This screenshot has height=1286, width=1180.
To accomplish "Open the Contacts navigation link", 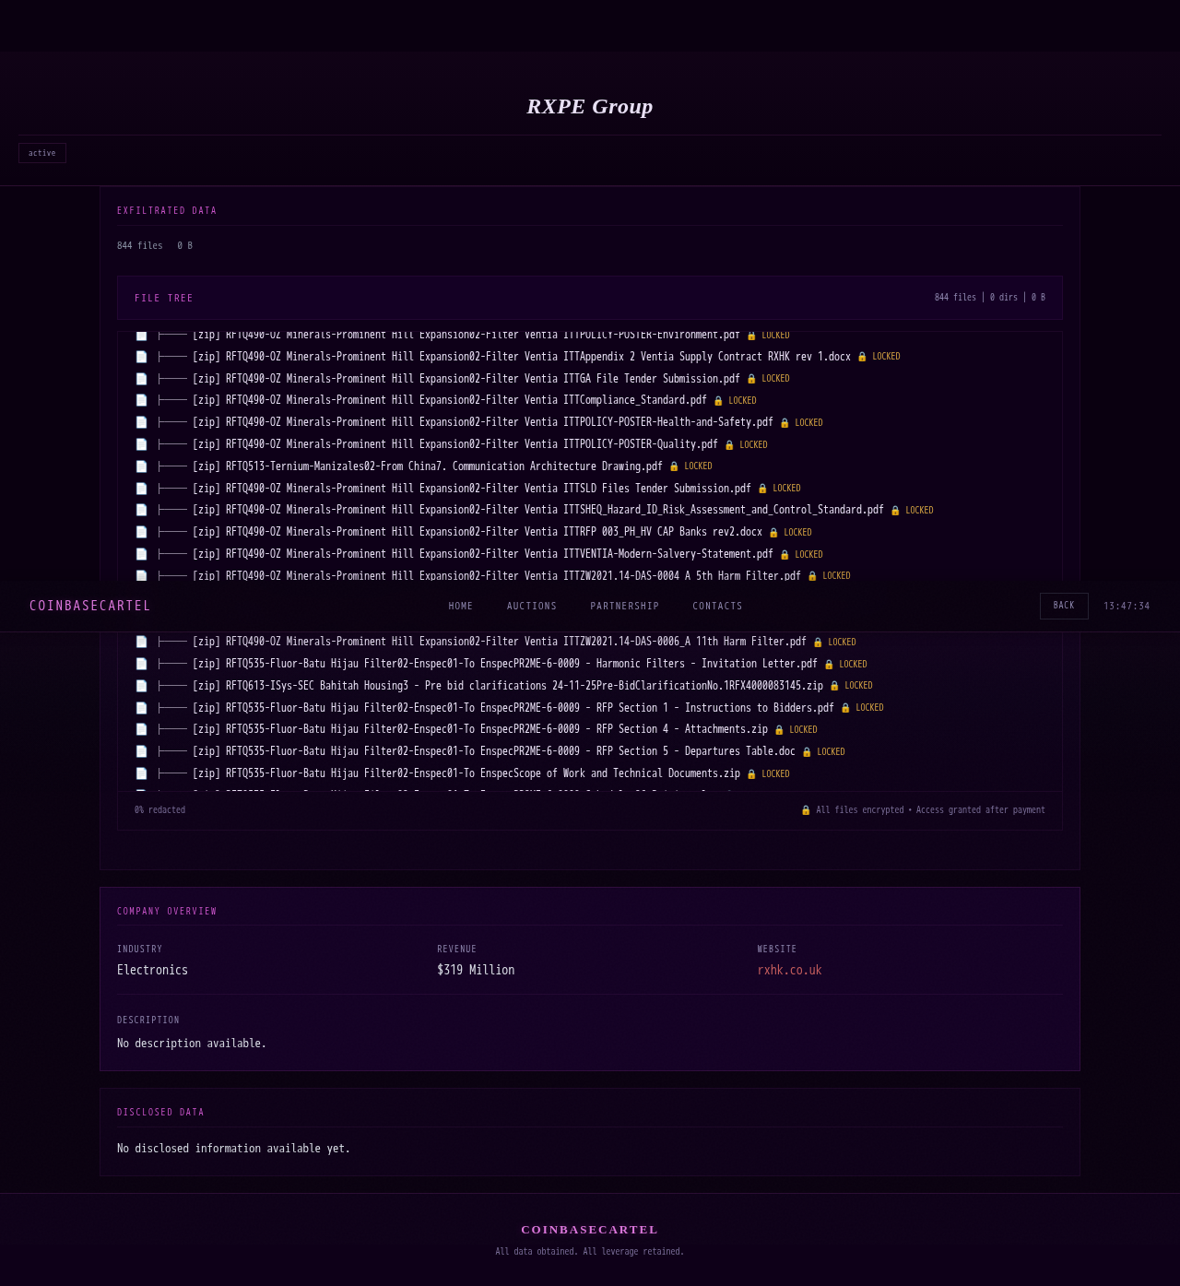I will click(717, 607).
